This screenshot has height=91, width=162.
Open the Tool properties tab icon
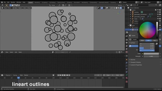click(127, 36)
